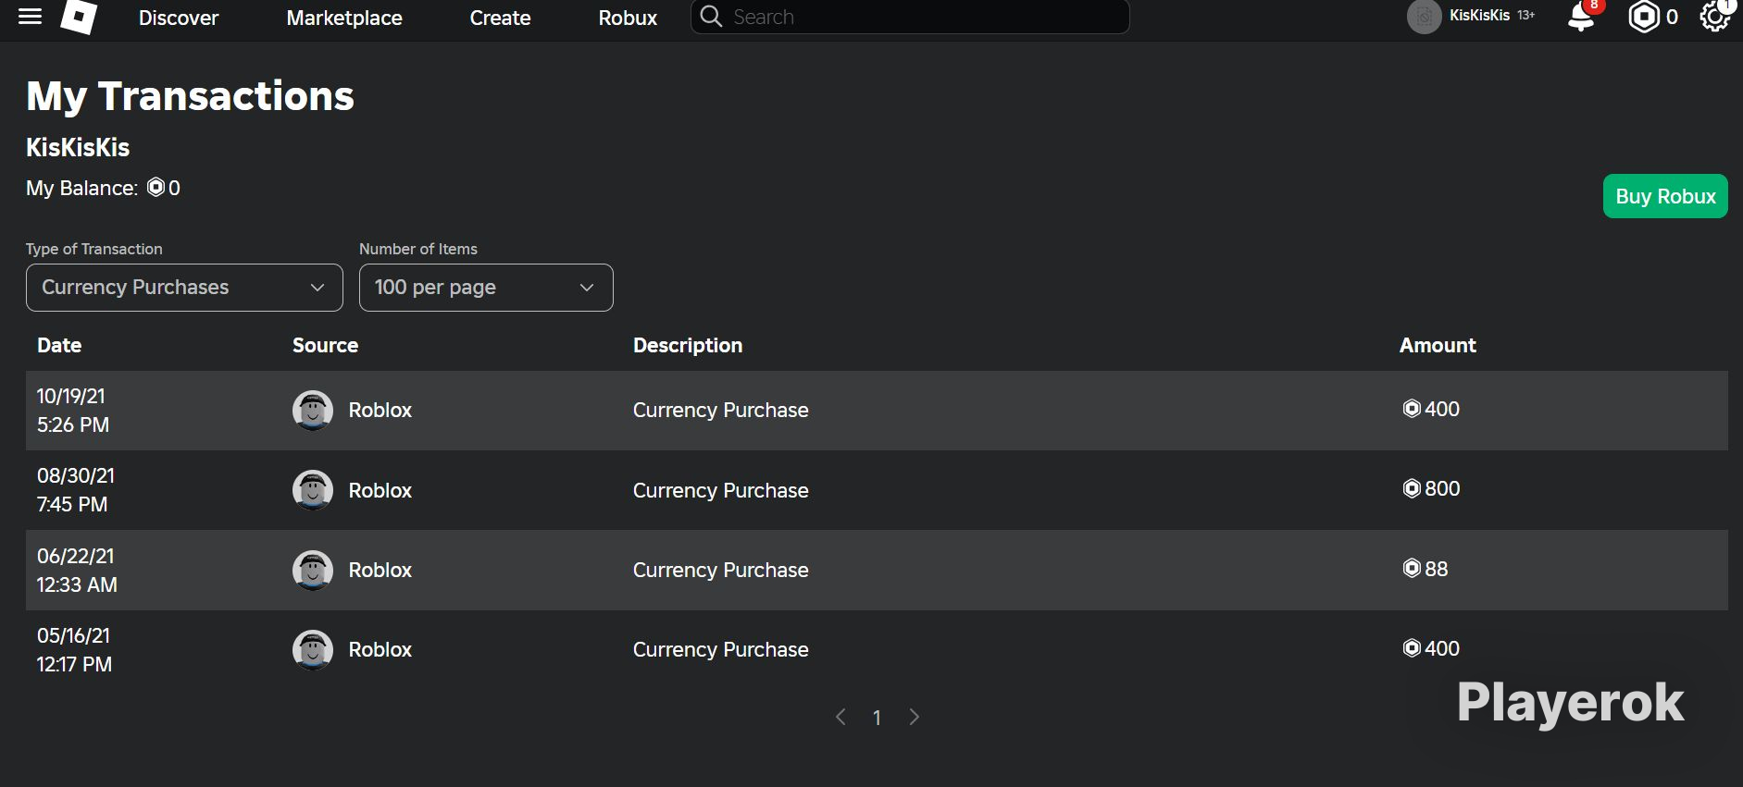Image resolution: width=1743 pixels, height=787 pixels.
Task: Go to Roblox home via logo
Action: [x=79, y=17]
